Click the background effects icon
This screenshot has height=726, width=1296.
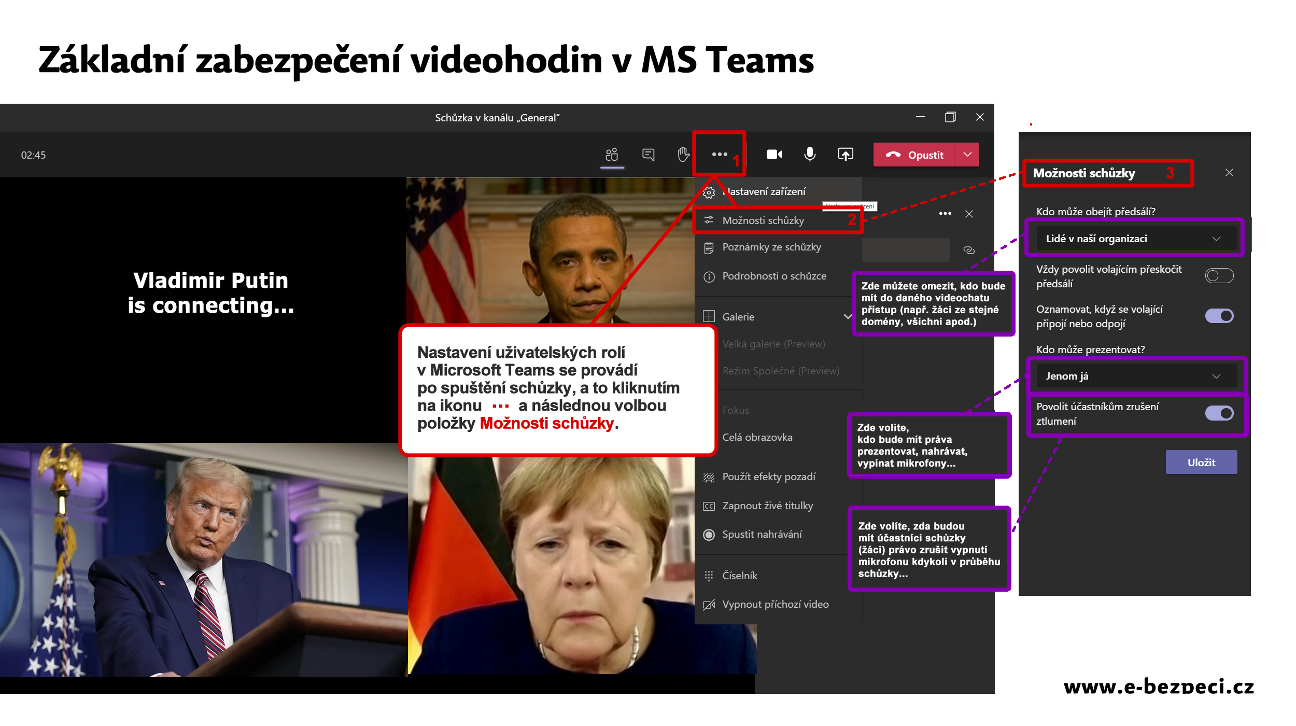pos(709,478)
